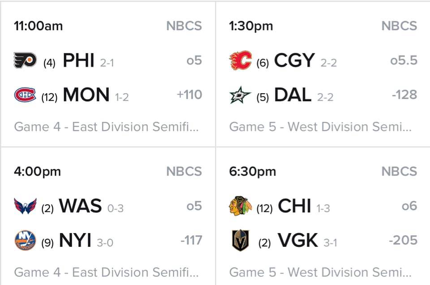Tap the -205 moneyline for Vegas
Image resolution: width=430 pixels, height=285 pixels.
pyautogui.click(x=403, y=240)
